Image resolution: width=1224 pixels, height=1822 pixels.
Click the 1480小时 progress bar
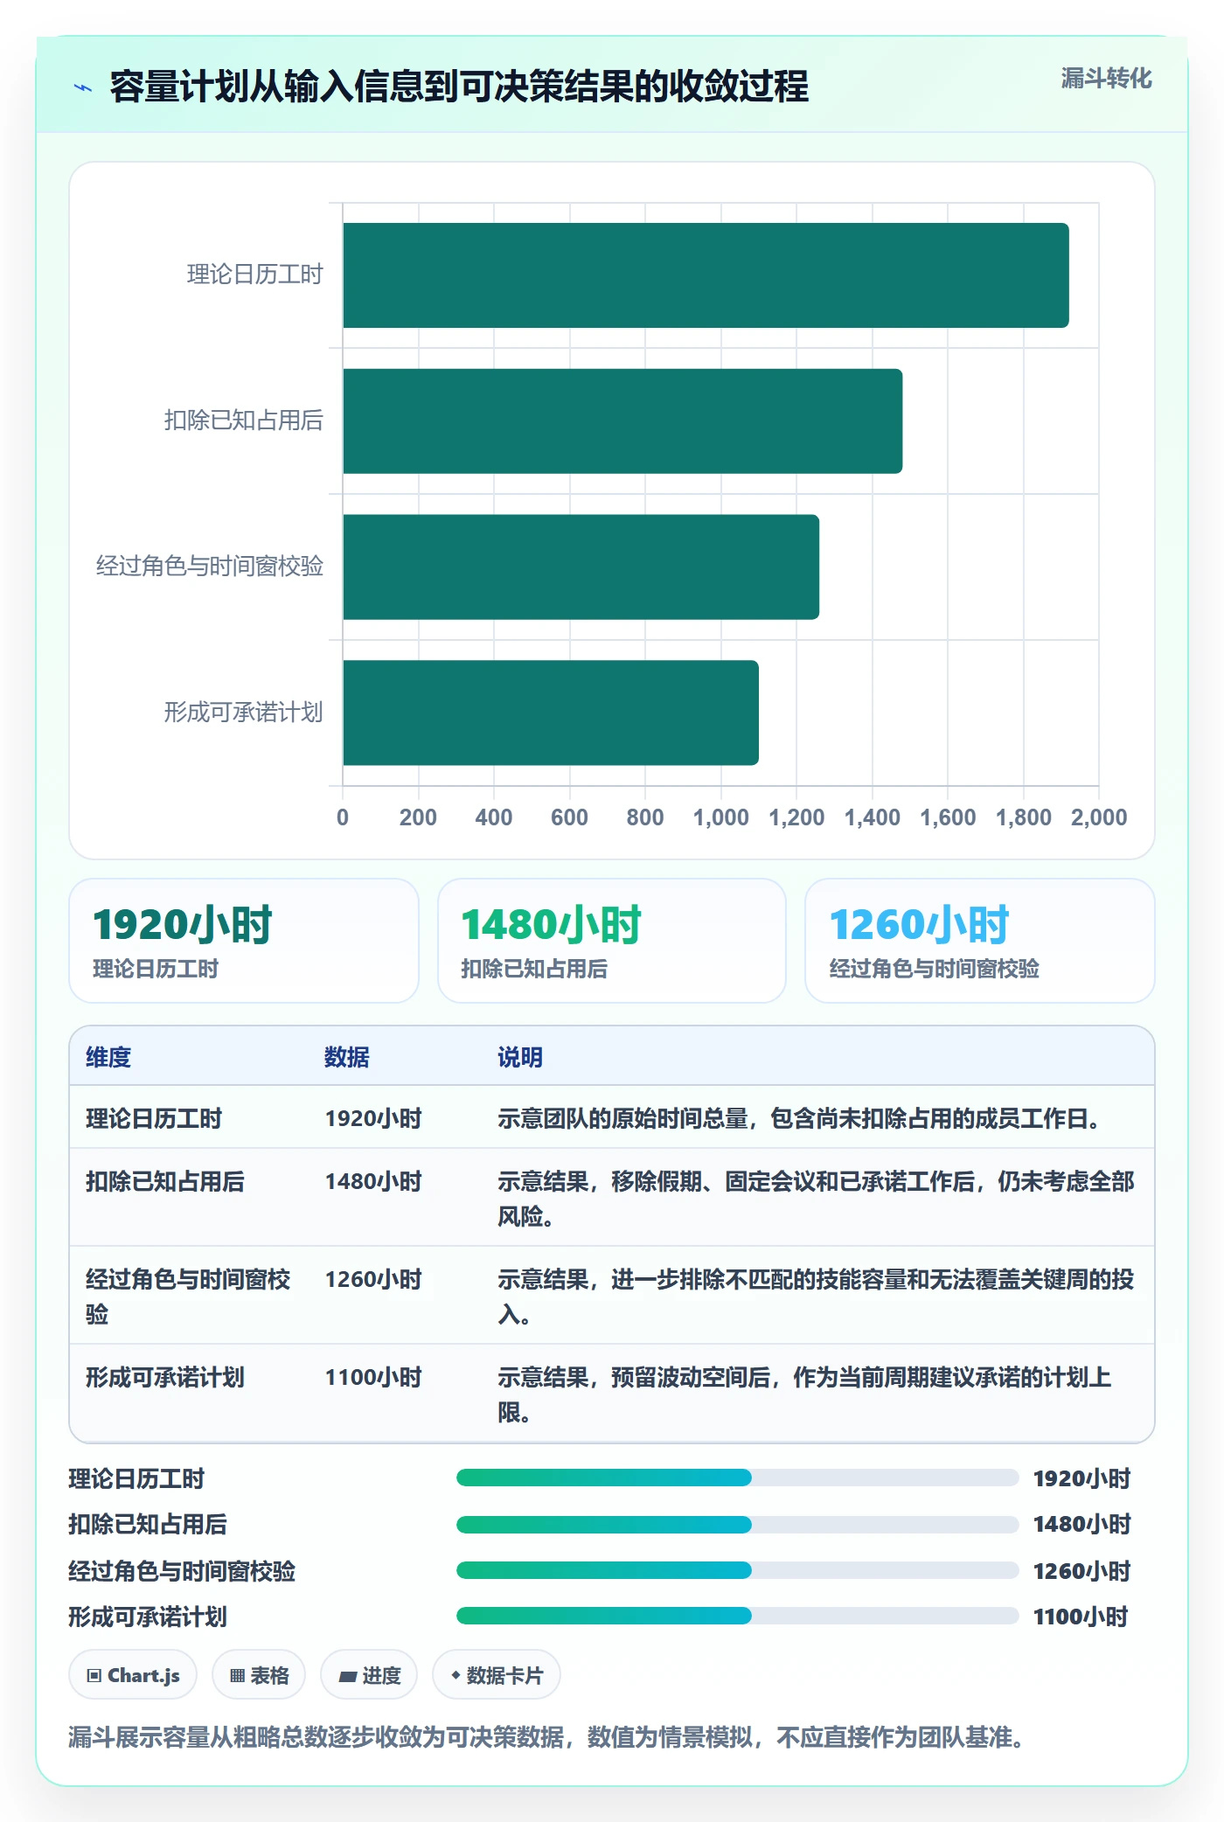click(x=737, y=1525)
